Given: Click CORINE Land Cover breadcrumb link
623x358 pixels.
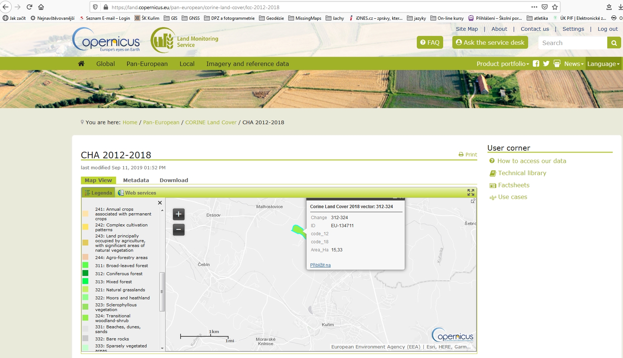Looking at the screenshot, I should [x=211, y=122].
